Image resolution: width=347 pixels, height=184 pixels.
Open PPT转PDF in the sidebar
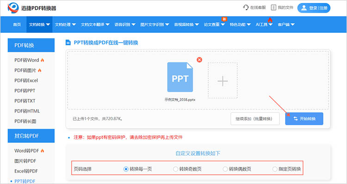coord(25,181)
